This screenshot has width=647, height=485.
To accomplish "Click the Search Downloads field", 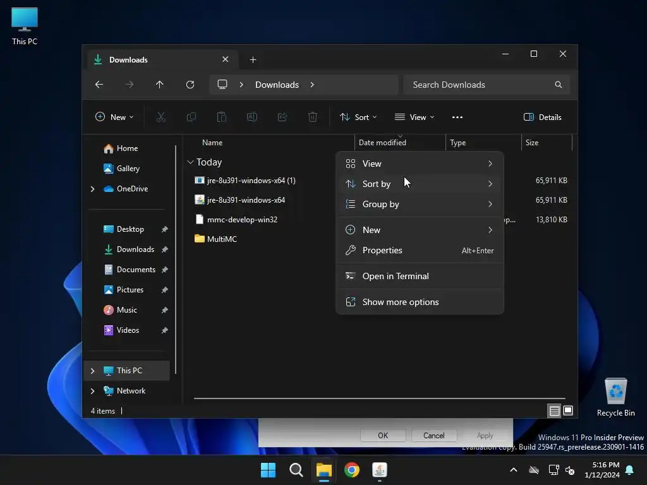I will tap(486, 85).
